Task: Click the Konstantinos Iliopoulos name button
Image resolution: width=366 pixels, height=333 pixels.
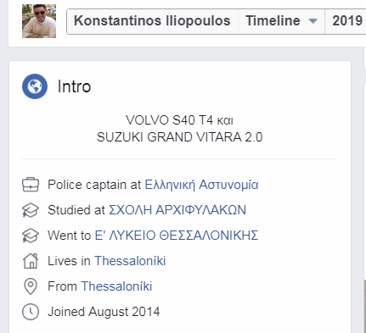Action: coord(152,21)
